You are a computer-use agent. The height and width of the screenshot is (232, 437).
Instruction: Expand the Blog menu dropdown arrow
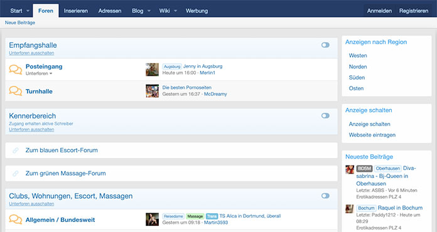click(x=149, y=11)
